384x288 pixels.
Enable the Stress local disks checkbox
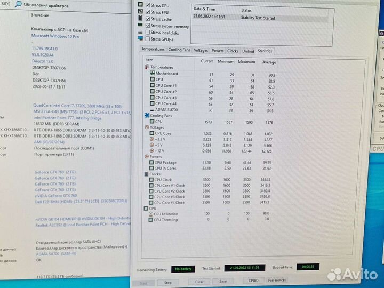[148, 32]
